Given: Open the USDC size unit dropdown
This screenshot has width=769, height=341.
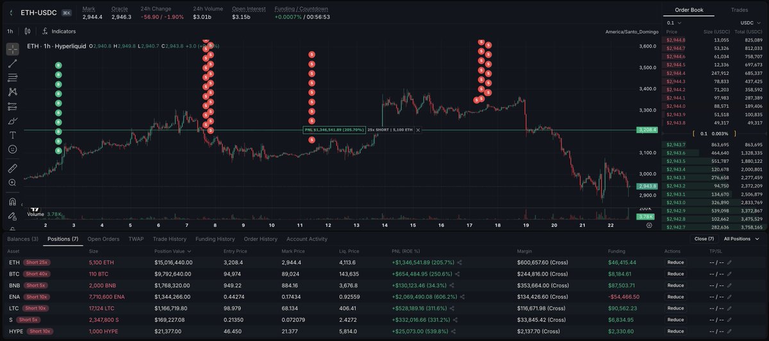Looking at the screenshot, I should 750,22.
